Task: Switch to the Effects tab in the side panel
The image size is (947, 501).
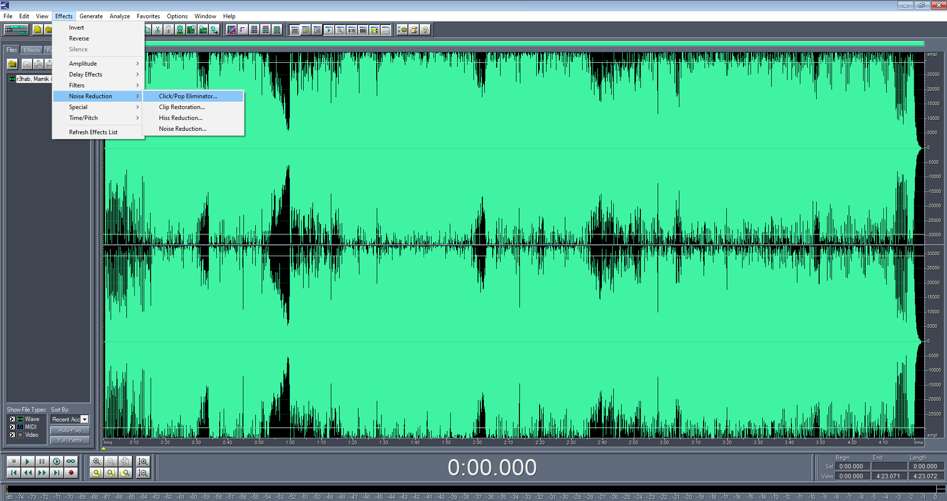Action: [x=32, y=50]
